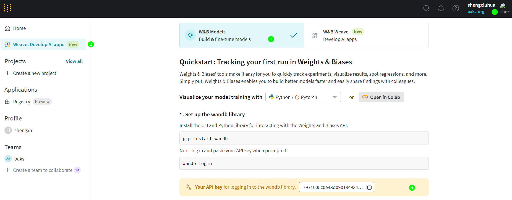This screenshot has width=512, height=200.
Task: Click Create a team to collaborate
Action: (x=43, y=170)
